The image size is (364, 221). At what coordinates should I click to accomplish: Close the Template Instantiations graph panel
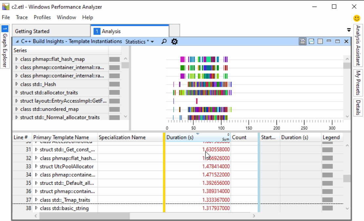[346, 41]
